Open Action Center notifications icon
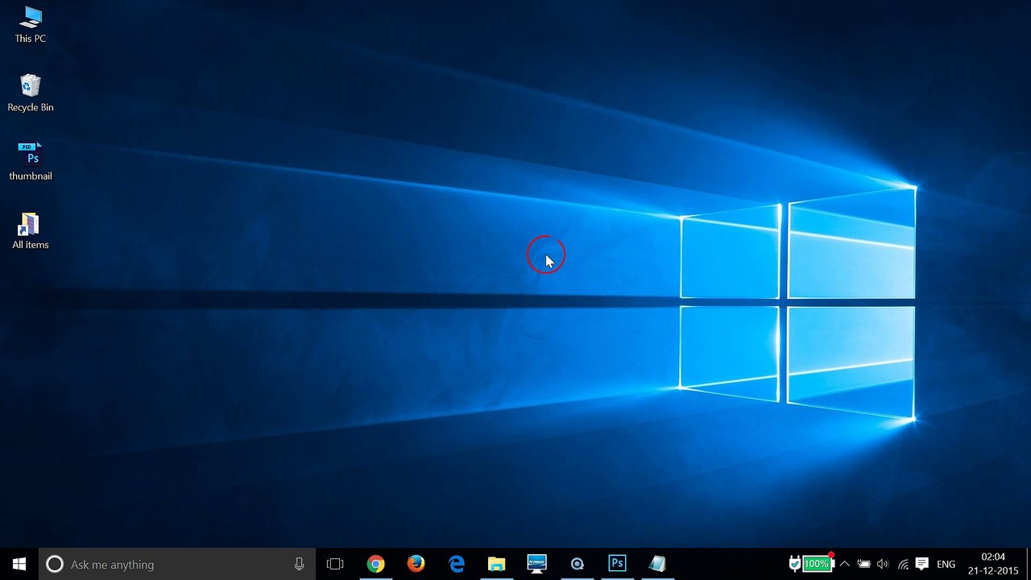1031x580 pixels. click(922, 564)
